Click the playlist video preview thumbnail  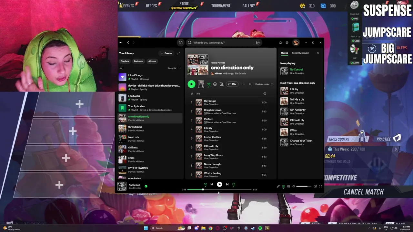(201, 84)
